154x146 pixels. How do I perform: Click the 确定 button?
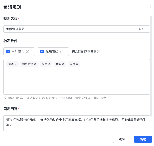pos(143,139)
